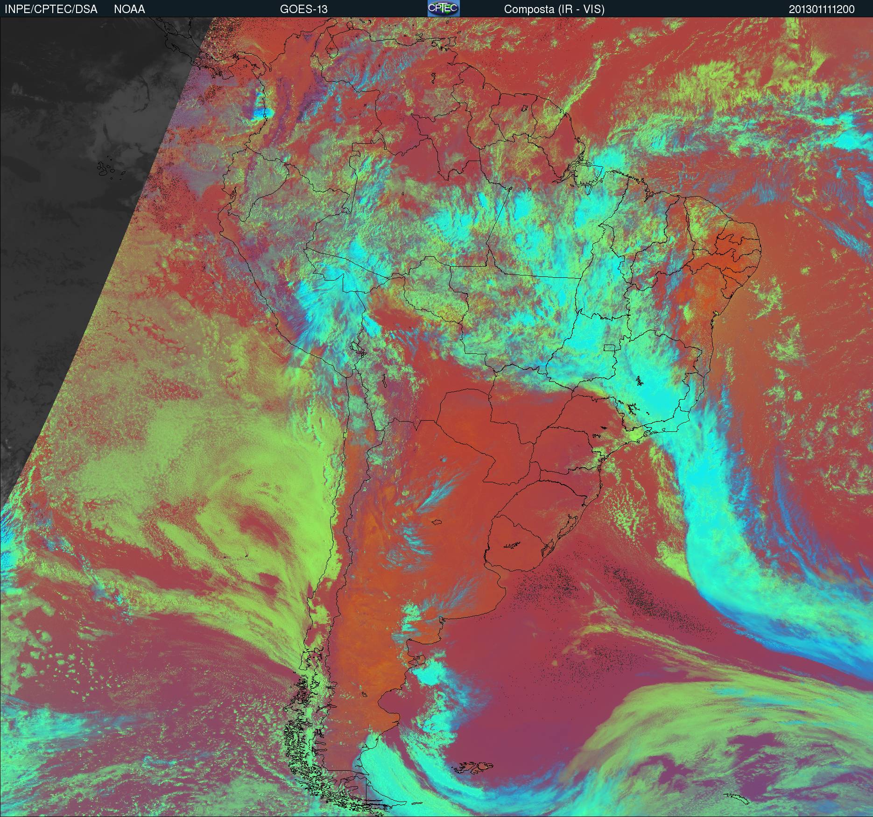Click the GOES-13 satellite label

click(304, 9)
